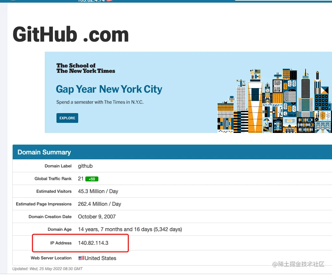Click the 45.3 Million / Day visitors value
The image size is (332, 275).
coord(98,191)
